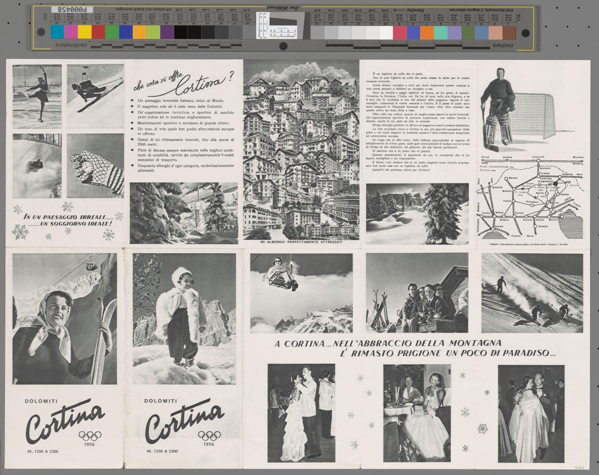Select the bobsled run photo

point(37,165)
